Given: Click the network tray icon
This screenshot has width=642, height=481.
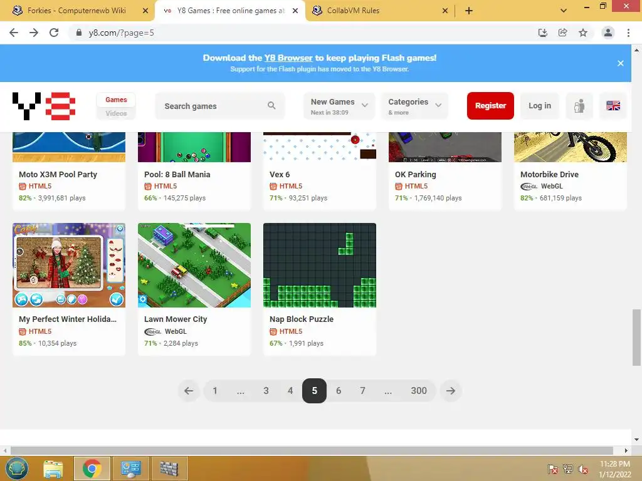Looking at the screenshot, I should click(x=567, y=469).
